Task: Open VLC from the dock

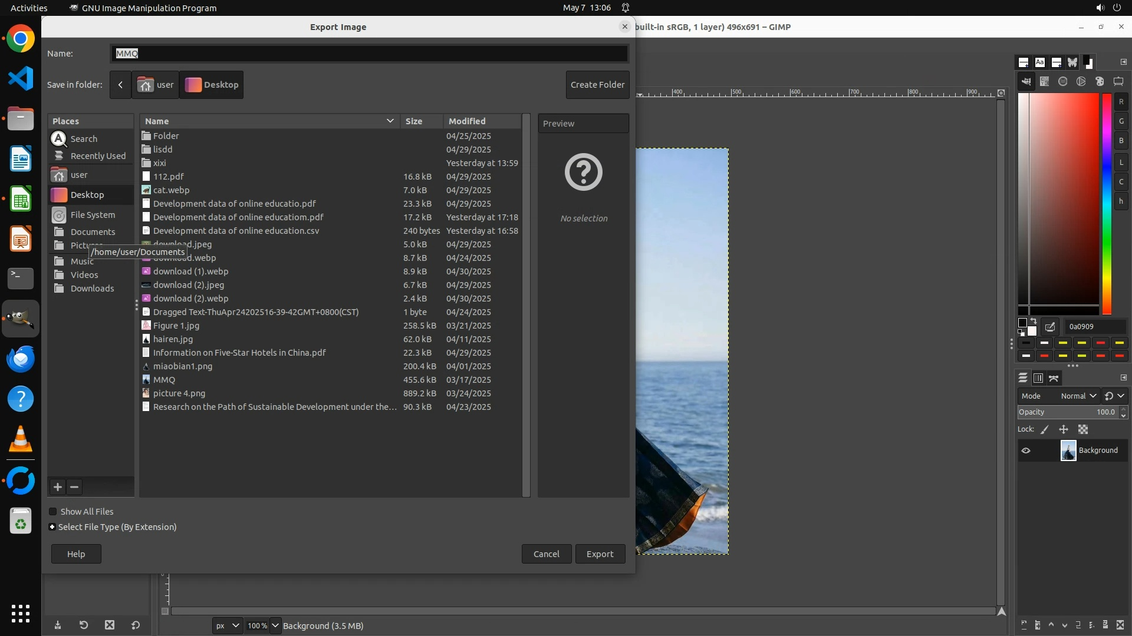Action: click(x=21, y=439)
